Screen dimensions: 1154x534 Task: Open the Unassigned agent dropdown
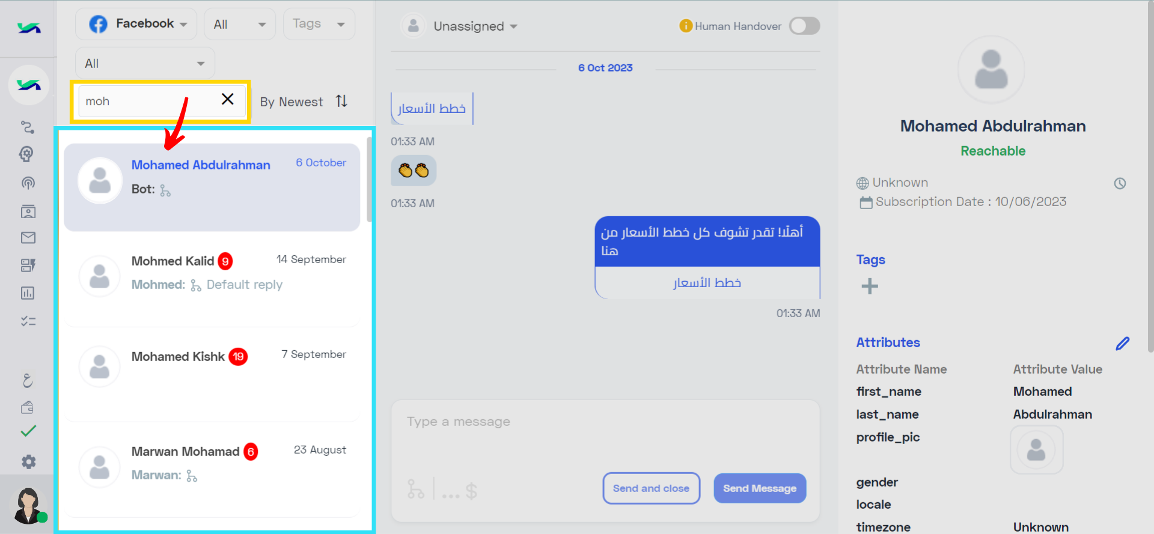pos(460,26)
